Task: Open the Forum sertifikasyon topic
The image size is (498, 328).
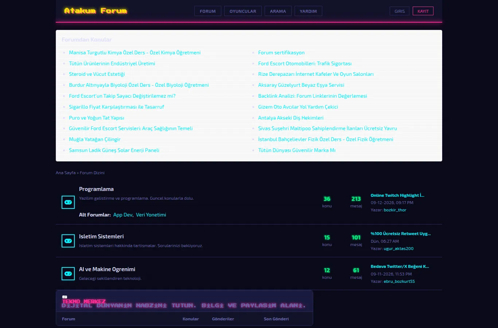Action: point(281,53)
